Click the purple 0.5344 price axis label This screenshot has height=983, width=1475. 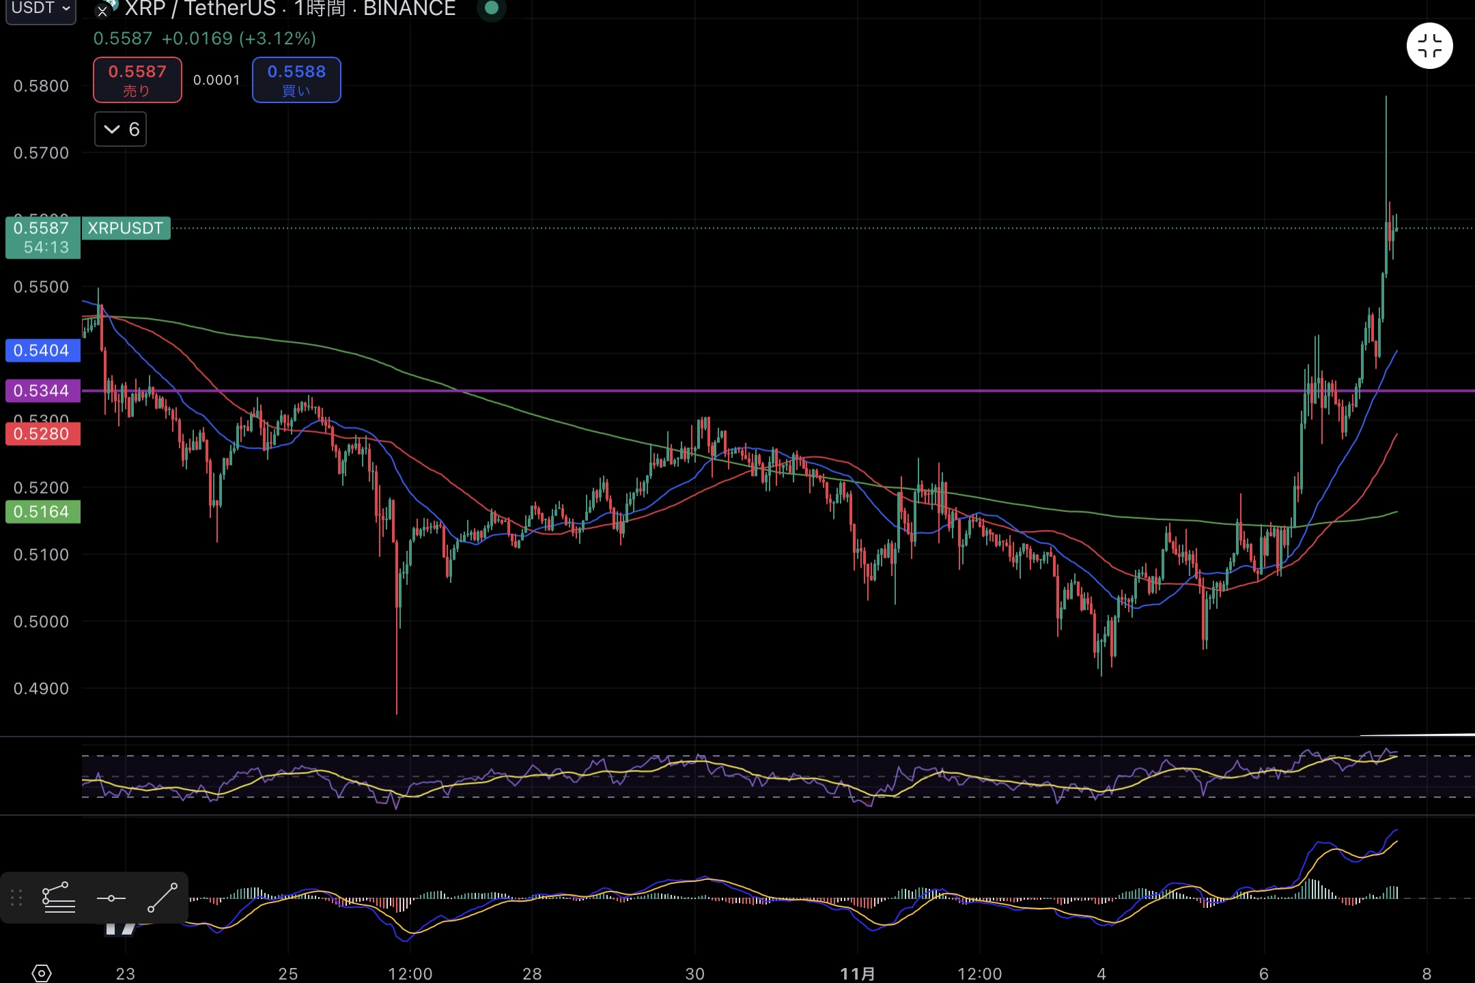click(x=42, y=390)
